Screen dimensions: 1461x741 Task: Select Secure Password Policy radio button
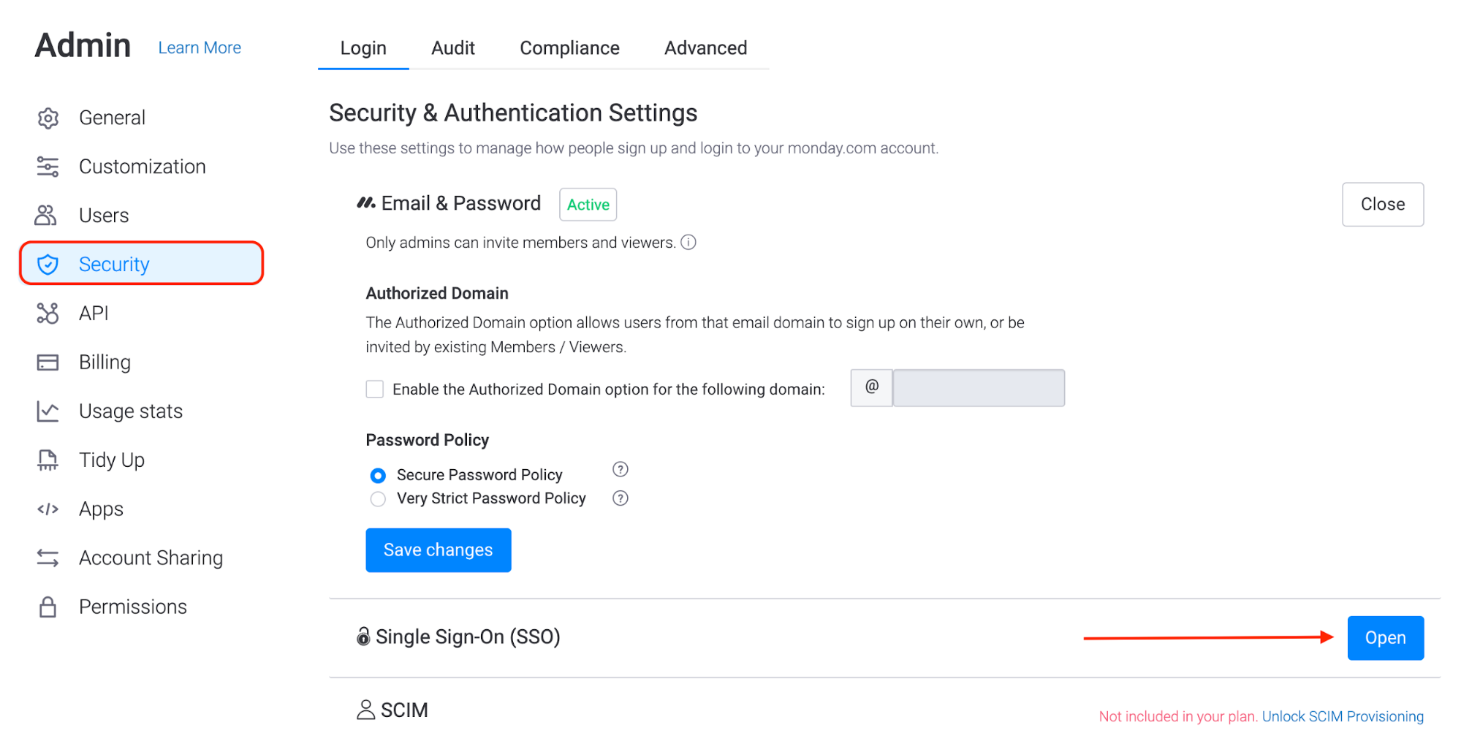(378, 476)
